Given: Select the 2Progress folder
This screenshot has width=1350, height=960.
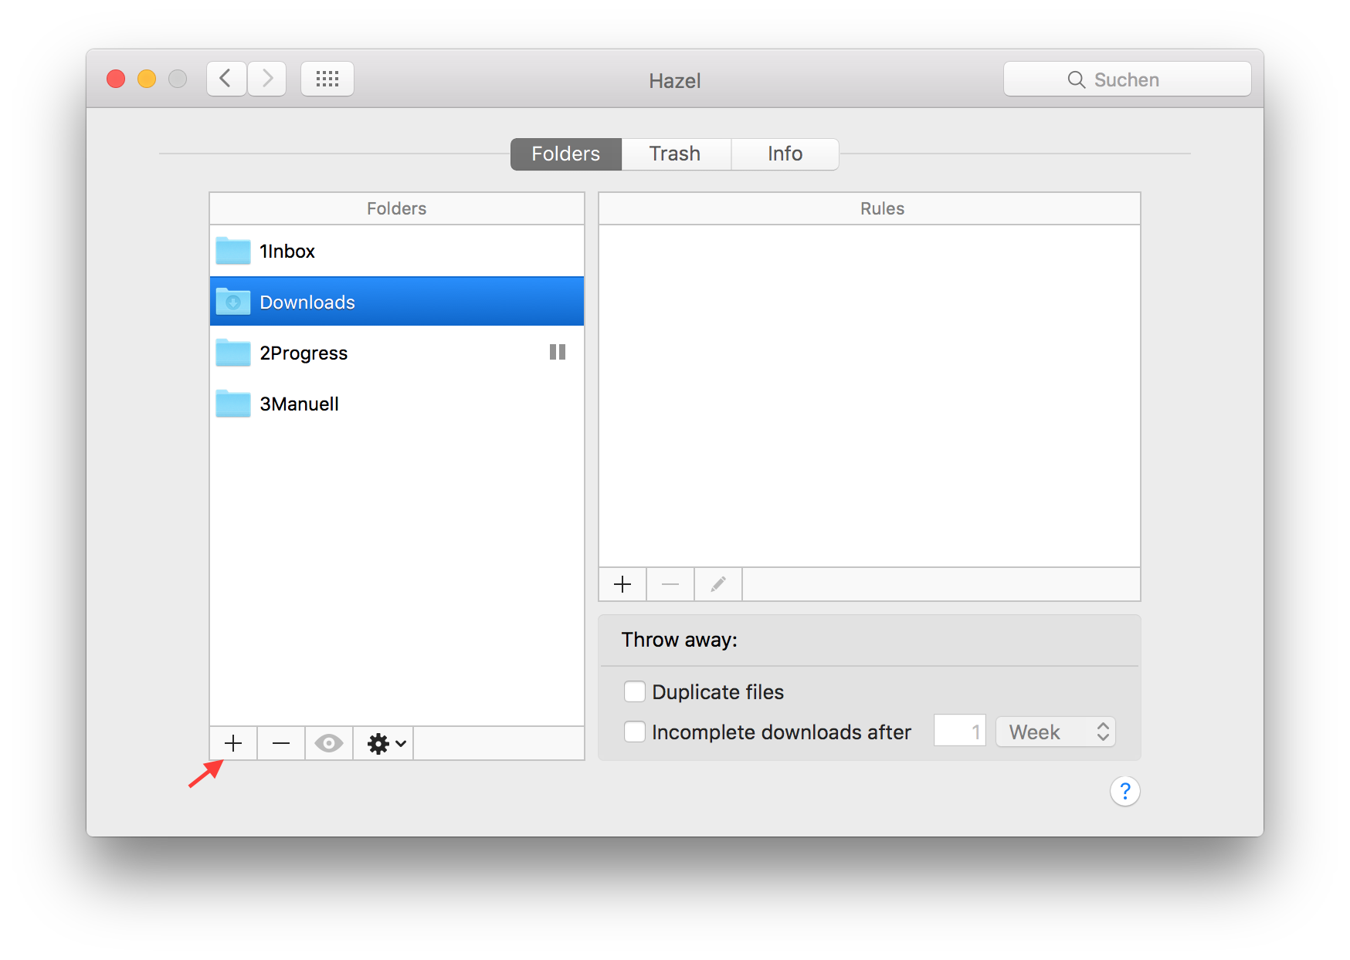Looking at the screenshot, I should pos(397,353).
